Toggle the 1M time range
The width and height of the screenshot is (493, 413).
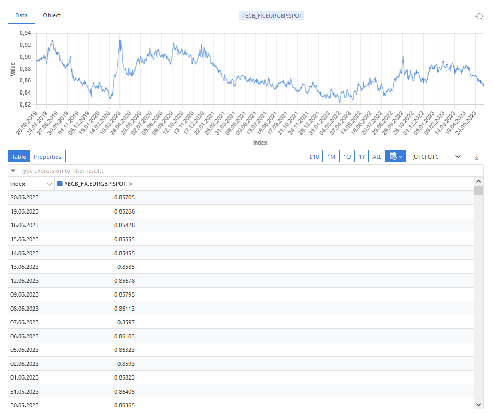coord(331,157)
